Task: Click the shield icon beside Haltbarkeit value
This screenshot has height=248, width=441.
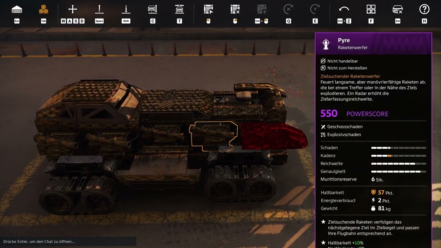Action: coord(373,193)
